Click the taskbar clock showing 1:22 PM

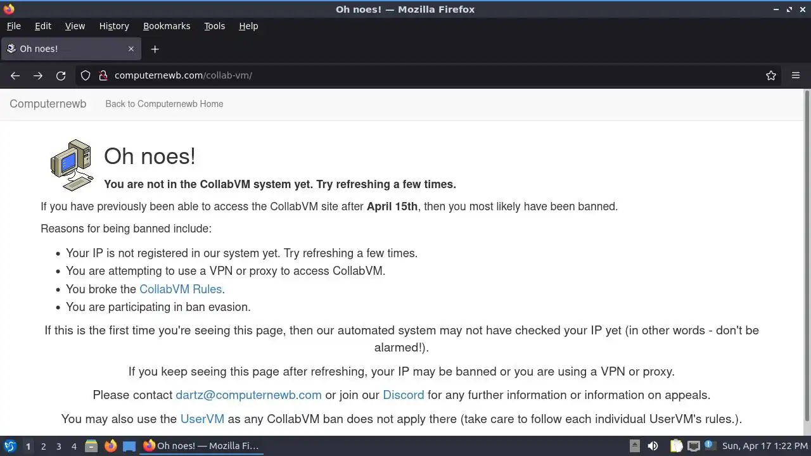(763, 446)
